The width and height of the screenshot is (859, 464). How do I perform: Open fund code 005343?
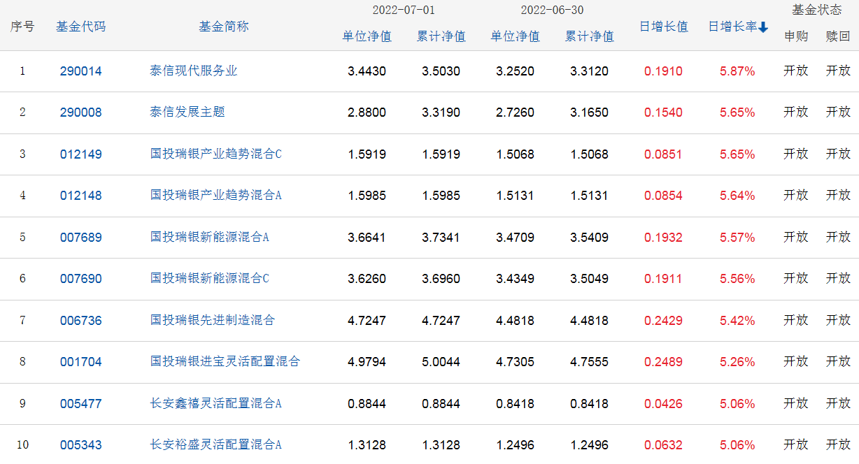[80, 445]
